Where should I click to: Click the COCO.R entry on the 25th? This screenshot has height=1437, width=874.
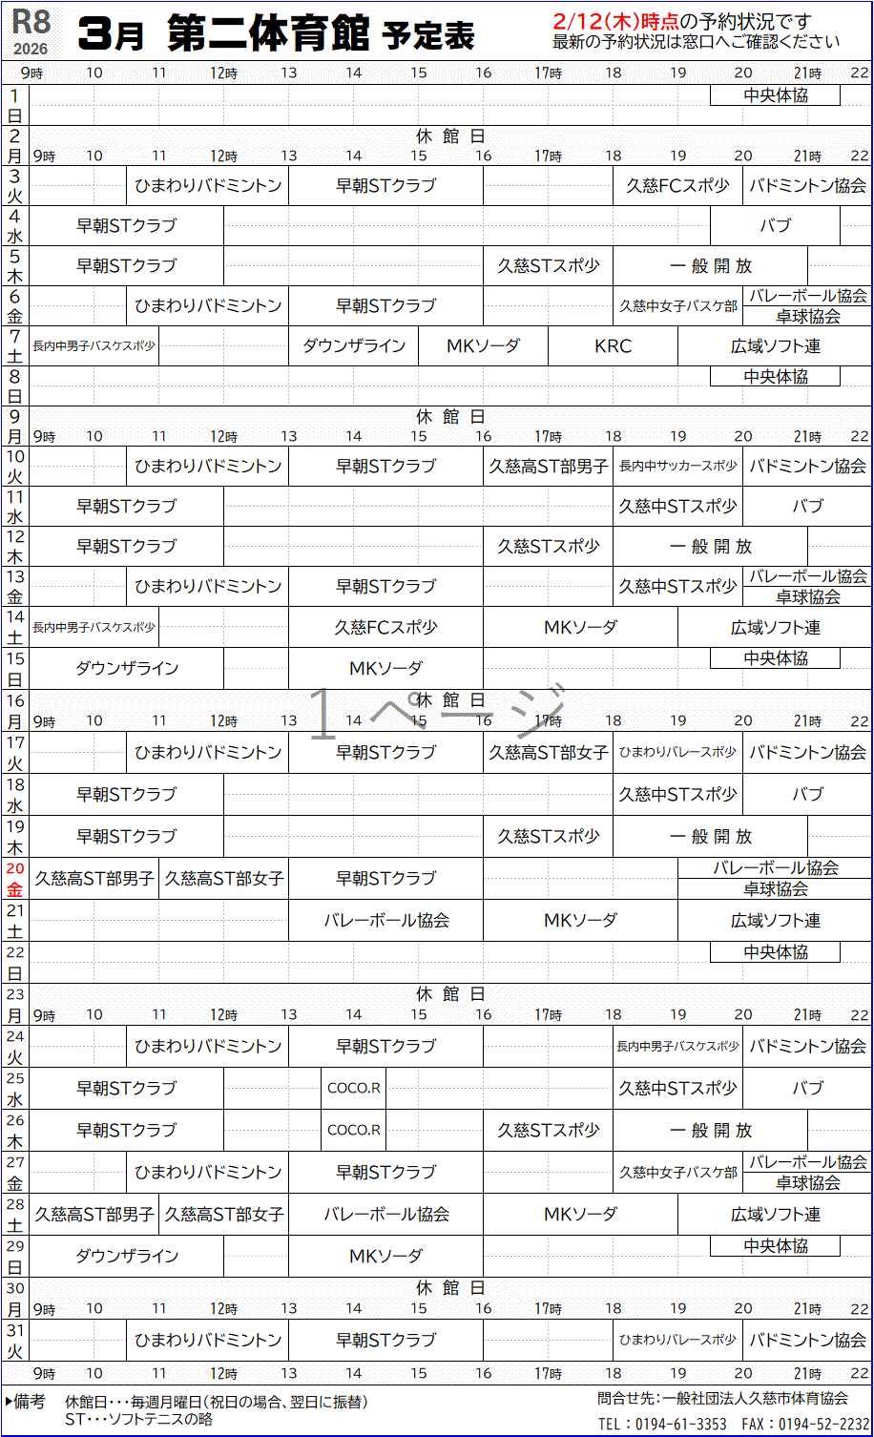pyautogui.click(x=353, y=1088)
